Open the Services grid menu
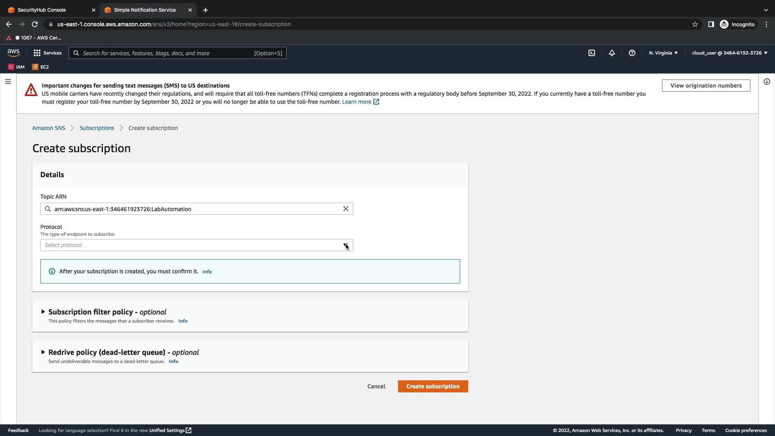Viewport: 775px width, 436px height. (47, 53)
